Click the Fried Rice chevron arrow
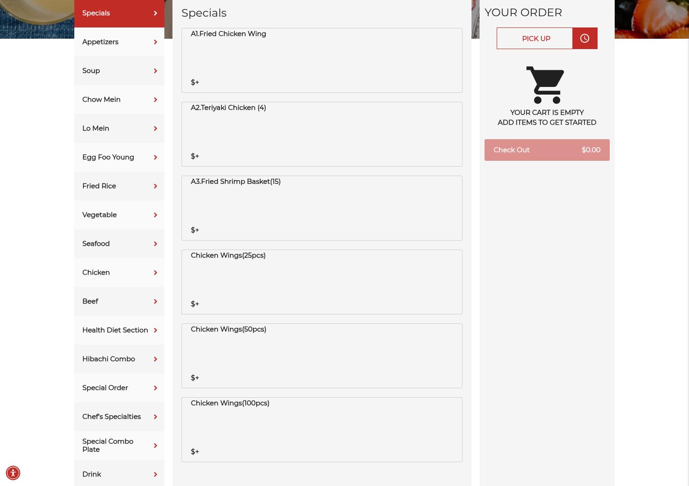The image size is (689, 486). click(x=155, y=186)
